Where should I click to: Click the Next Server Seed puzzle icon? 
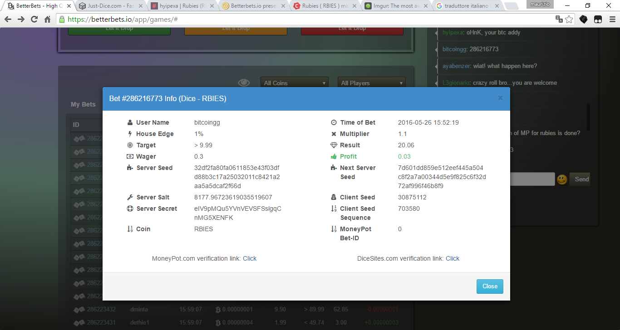(x=334, y=168)
